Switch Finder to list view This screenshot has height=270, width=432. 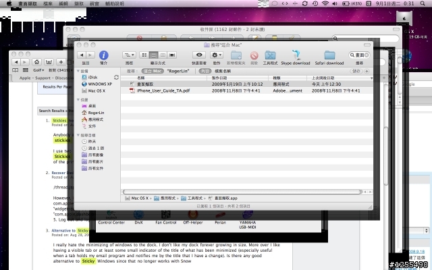point(153,55)
